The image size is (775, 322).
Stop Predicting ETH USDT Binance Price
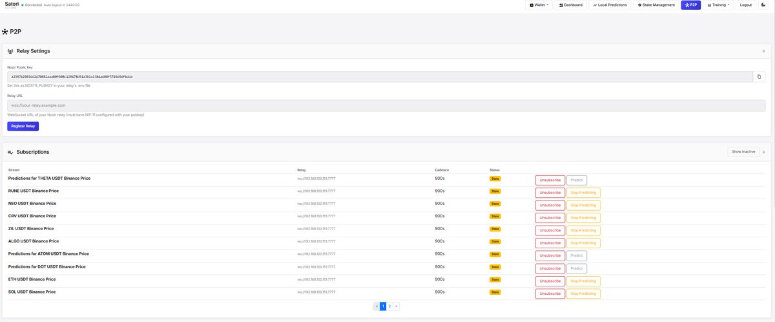pos(583,281)
